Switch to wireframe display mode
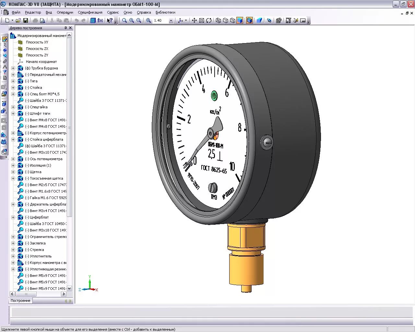415x332 pixels. tap(218, 20)
